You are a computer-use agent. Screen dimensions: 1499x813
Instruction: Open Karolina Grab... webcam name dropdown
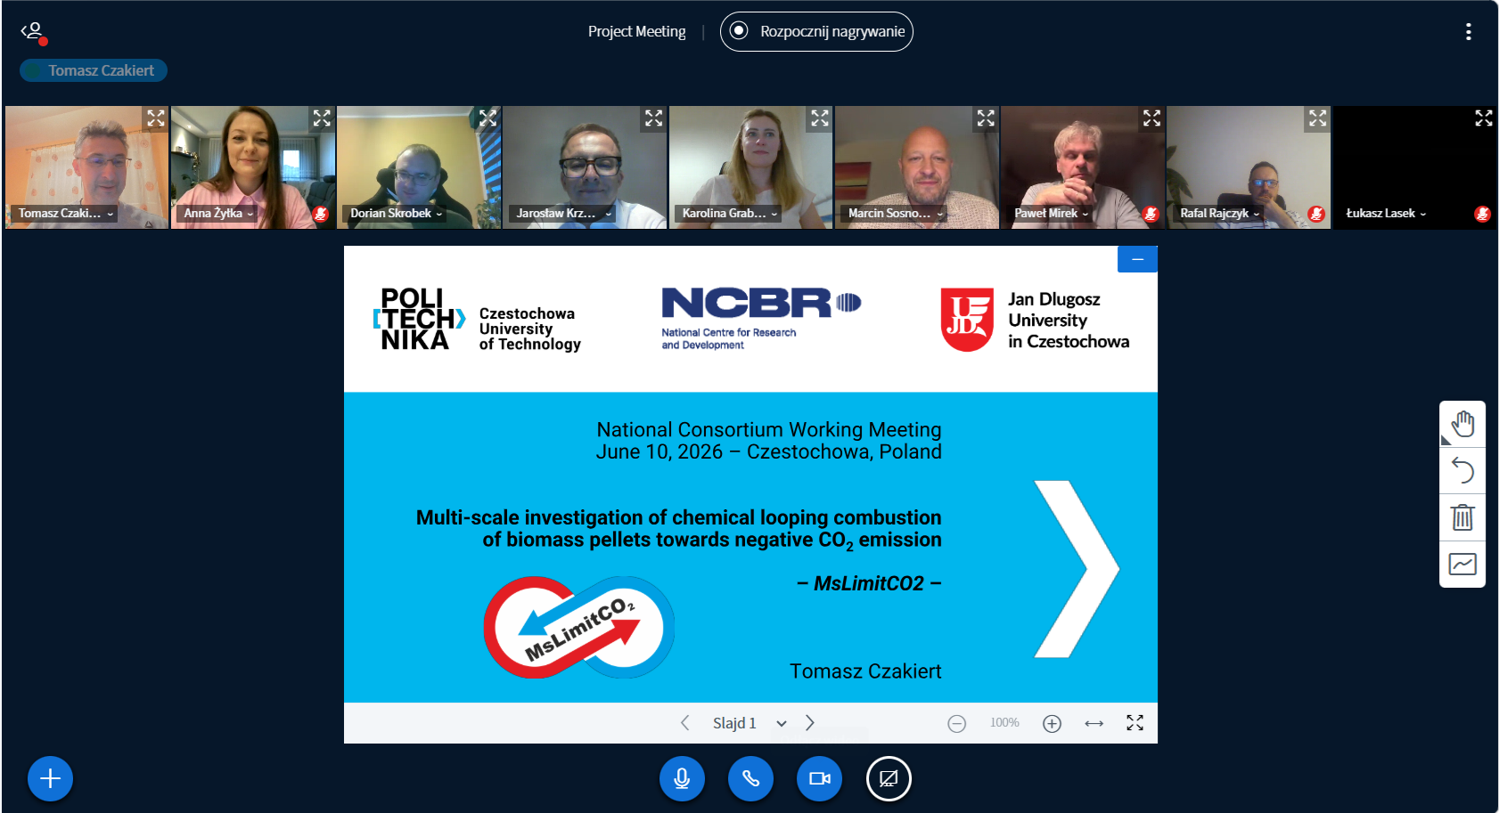pos(730,214)
